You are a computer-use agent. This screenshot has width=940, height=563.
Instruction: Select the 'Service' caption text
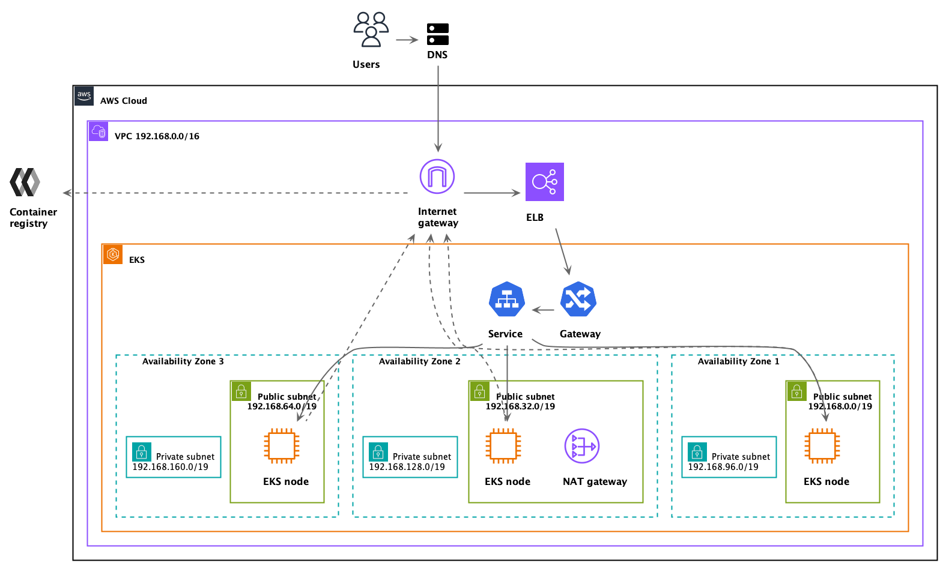click(505, 334)
